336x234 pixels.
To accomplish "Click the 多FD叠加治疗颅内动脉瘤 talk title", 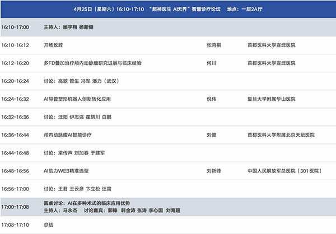I will coord(92,63).
